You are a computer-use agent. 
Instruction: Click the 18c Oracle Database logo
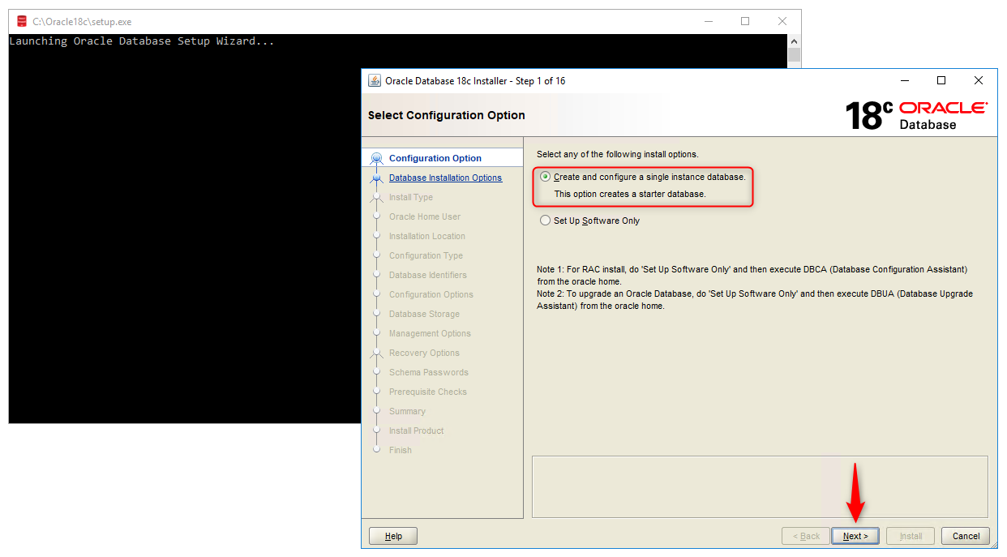tap(916, 115)
